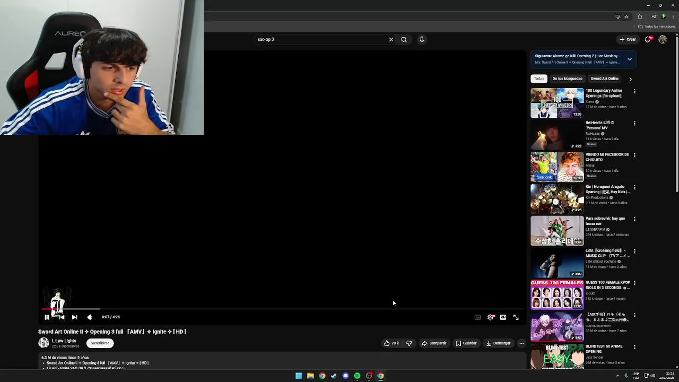Show more filter chips with arrow
The height and width of the screenshot is (382, 679).
coord(630,79)
